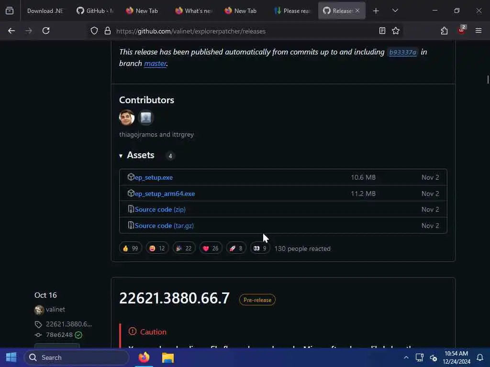Click the GitHub URL address field
The height and width of the screenshot is (367, 490).
tap(244, 31)
